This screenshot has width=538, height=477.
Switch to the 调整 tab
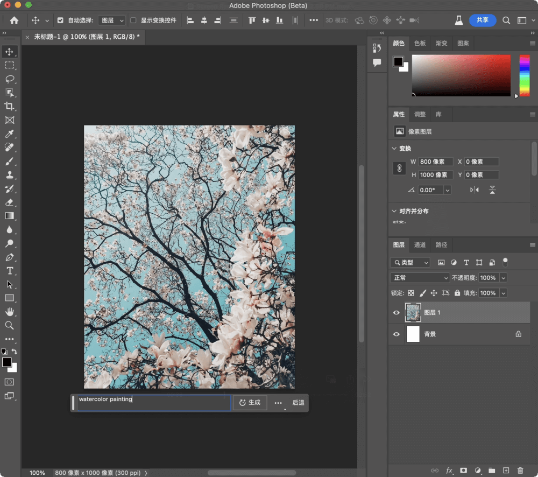(420, 114)
